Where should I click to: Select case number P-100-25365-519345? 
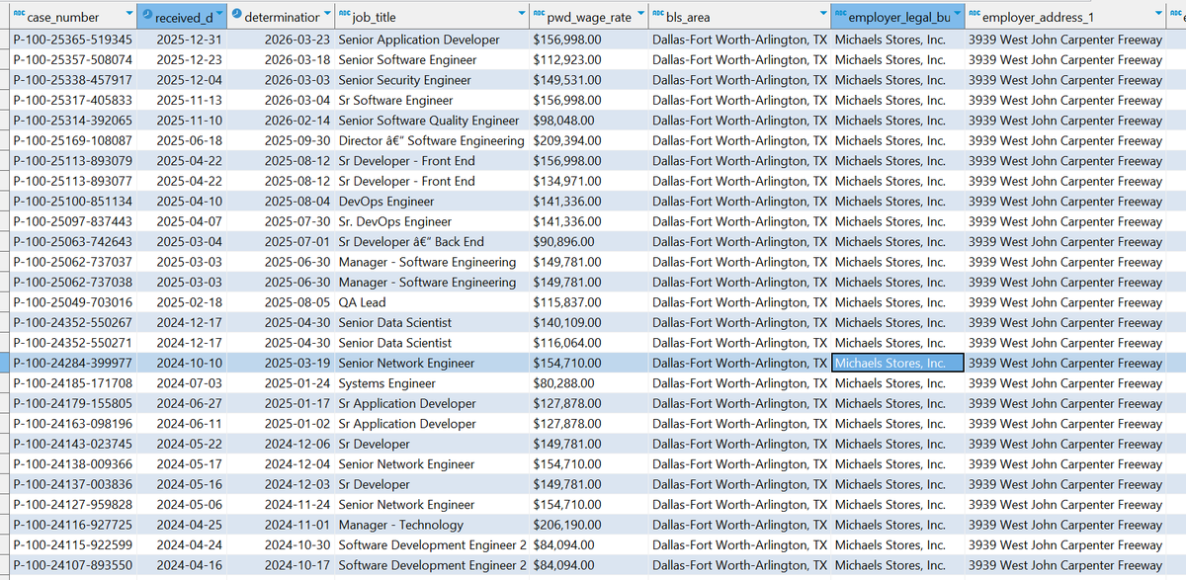(x=72, y=40)
